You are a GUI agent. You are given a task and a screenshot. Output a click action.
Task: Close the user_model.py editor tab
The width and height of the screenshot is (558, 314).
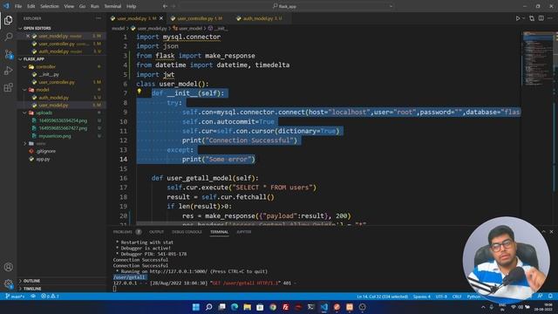[x=161, y=18]
